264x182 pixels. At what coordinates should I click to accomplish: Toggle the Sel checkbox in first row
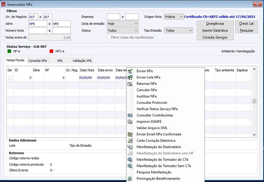click(x=10, y=78)
